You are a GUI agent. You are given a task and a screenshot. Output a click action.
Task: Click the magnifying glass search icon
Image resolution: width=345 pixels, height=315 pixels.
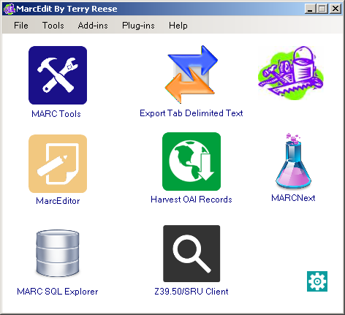pyautogui.click(x=192, y=254)
